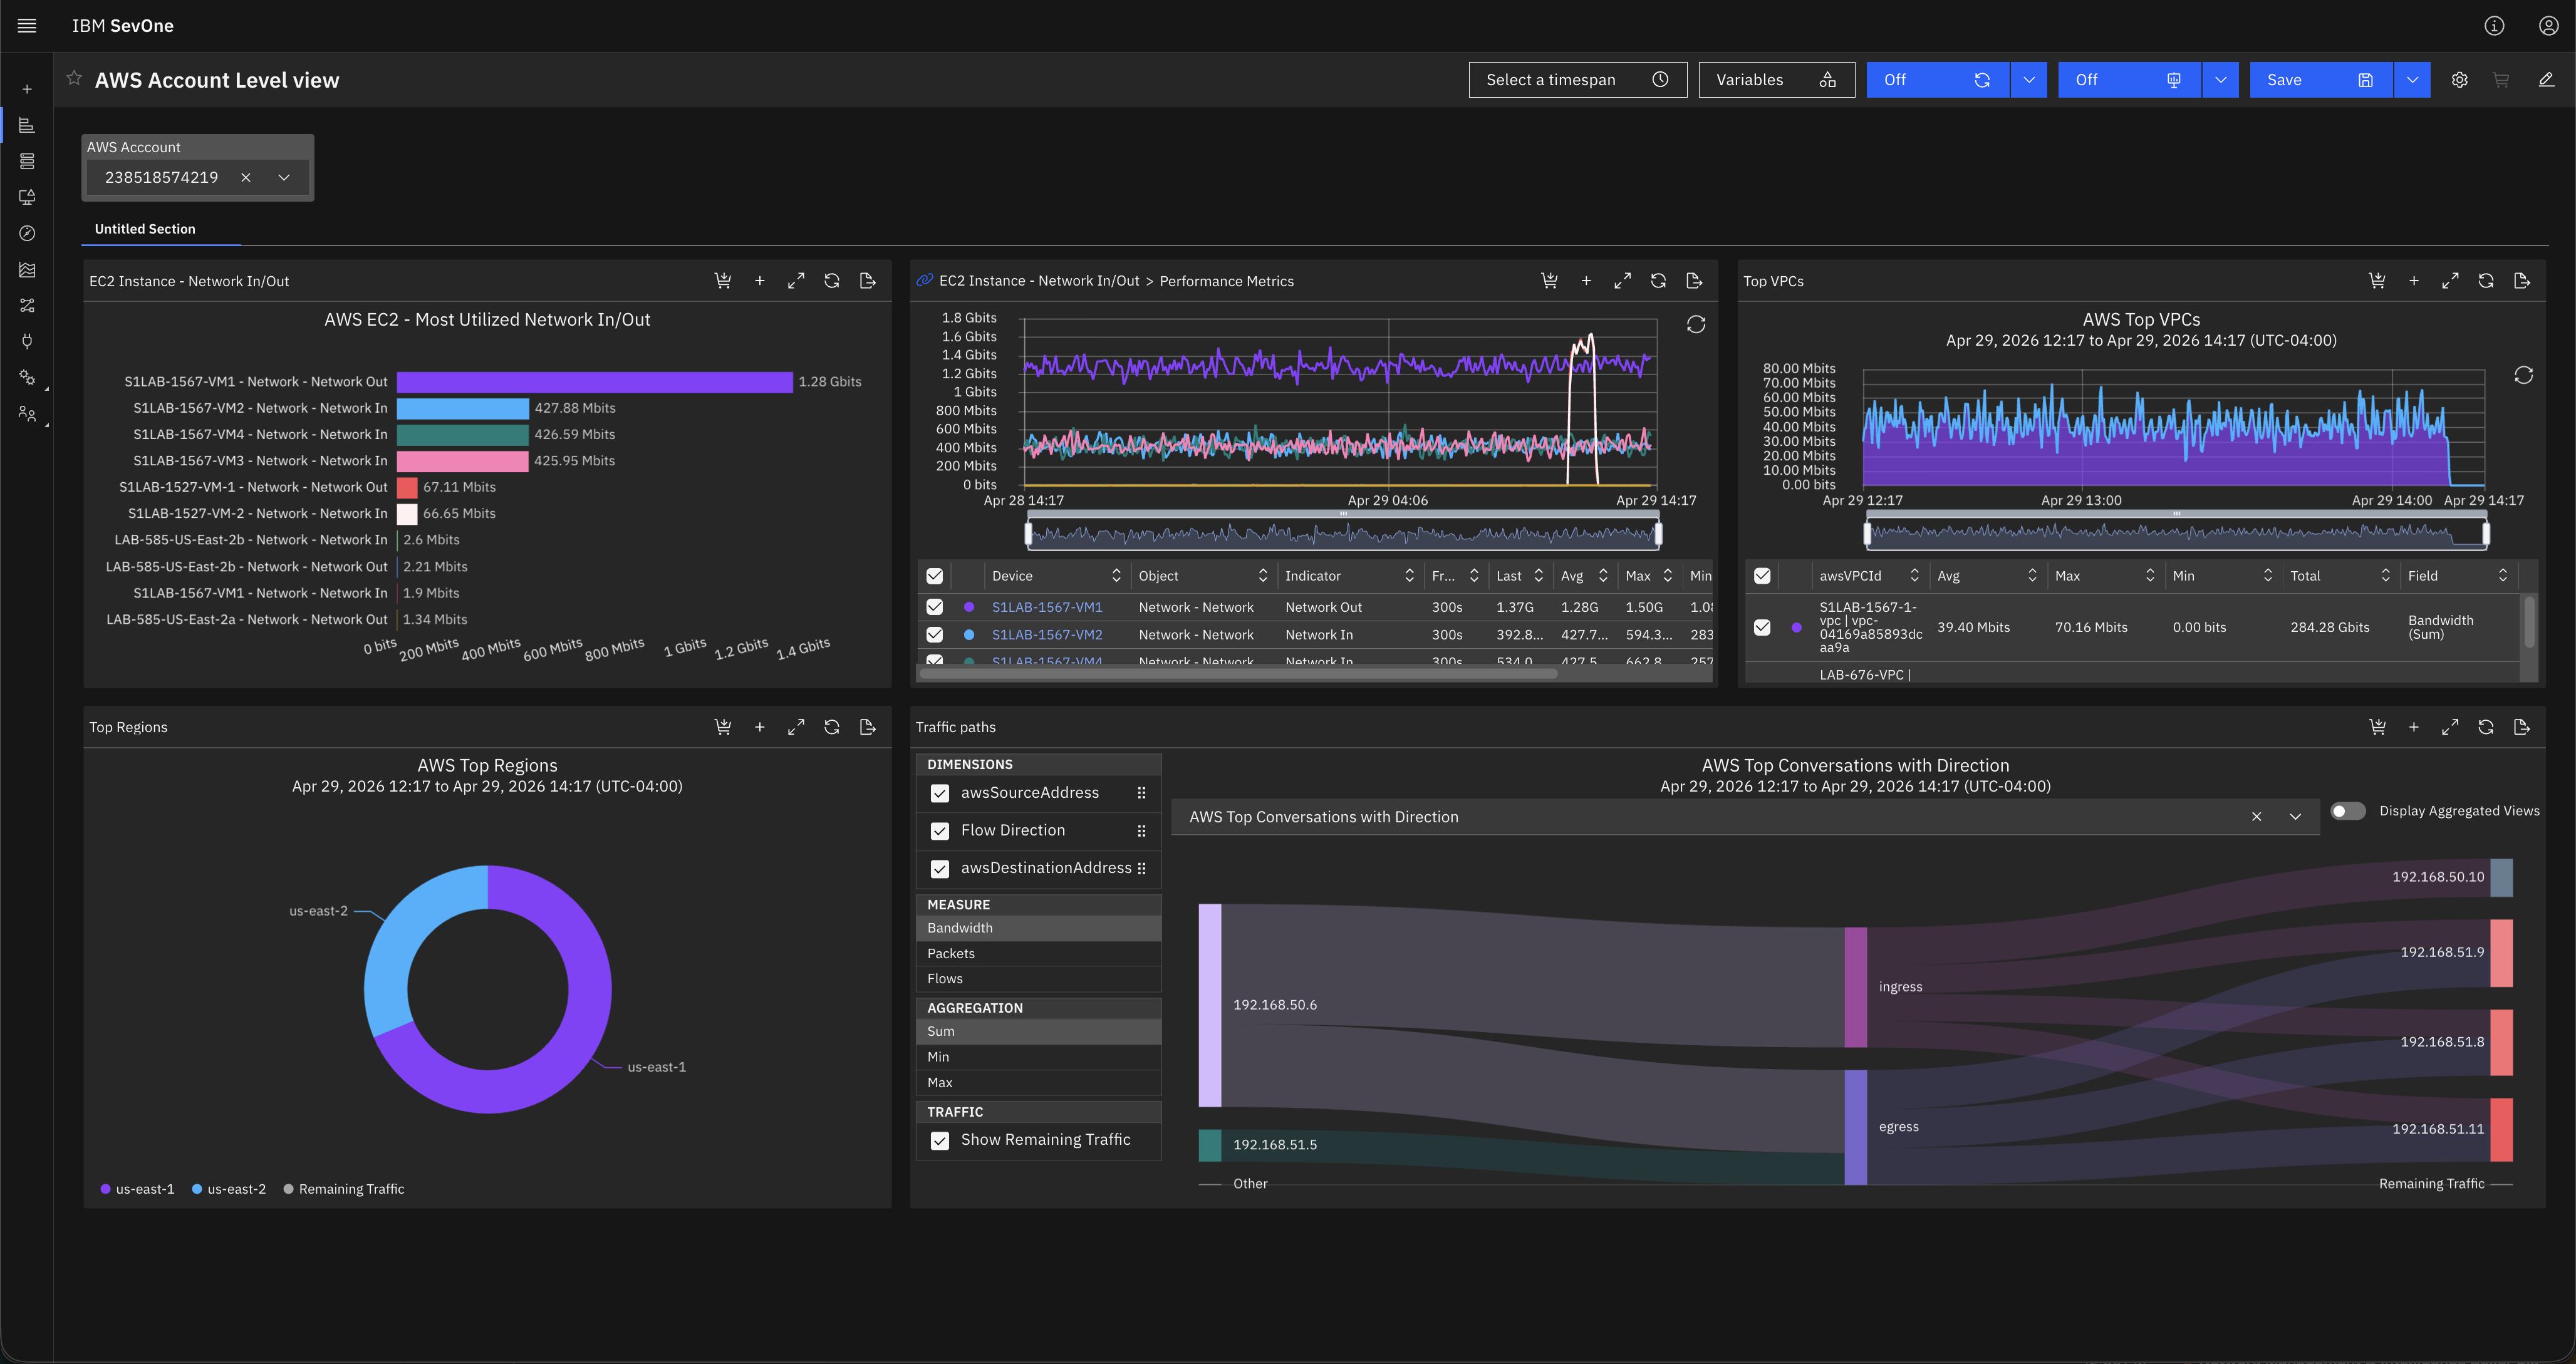2576x1364 pixels.
Task: Export the Top Regions widget
Action: [x=867, y=727]
